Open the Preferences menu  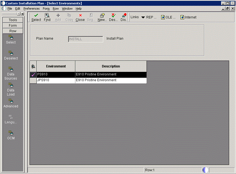(31, 9)
